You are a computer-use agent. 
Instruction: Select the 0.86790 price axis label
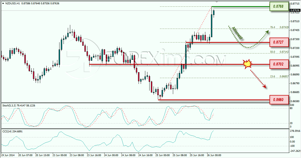click(x=295, y=83)
